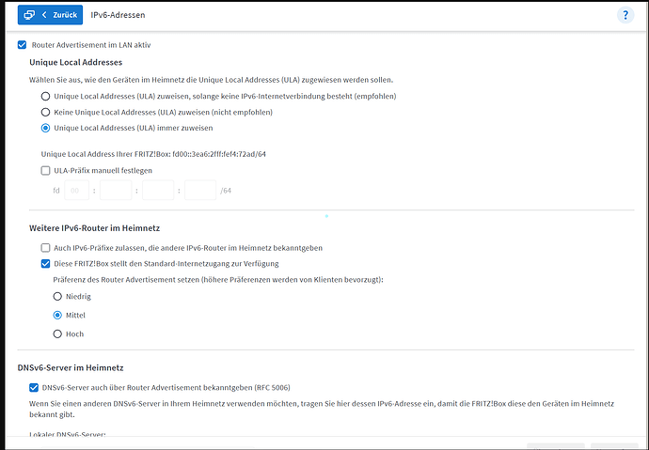Toggle Router Advertisement im LAN aktiv
Viewport: 649px width, 450px height.
coord(23,45)
